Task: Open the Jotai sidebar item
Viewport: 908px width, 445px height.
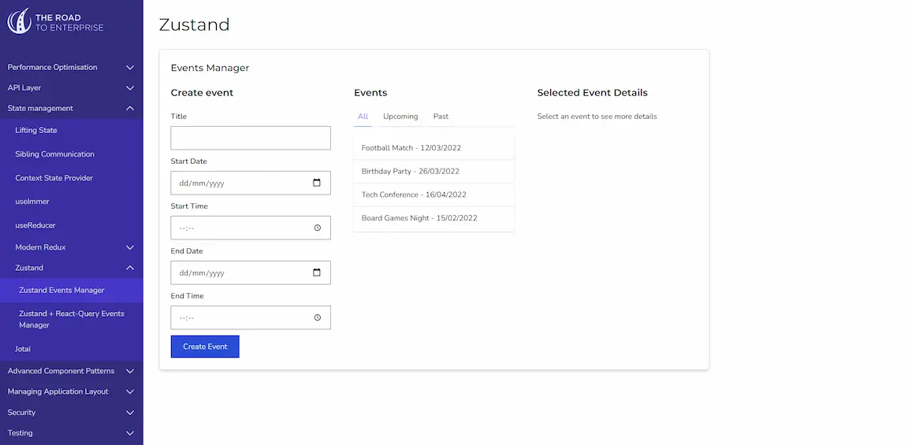Action: pos(23,349)
